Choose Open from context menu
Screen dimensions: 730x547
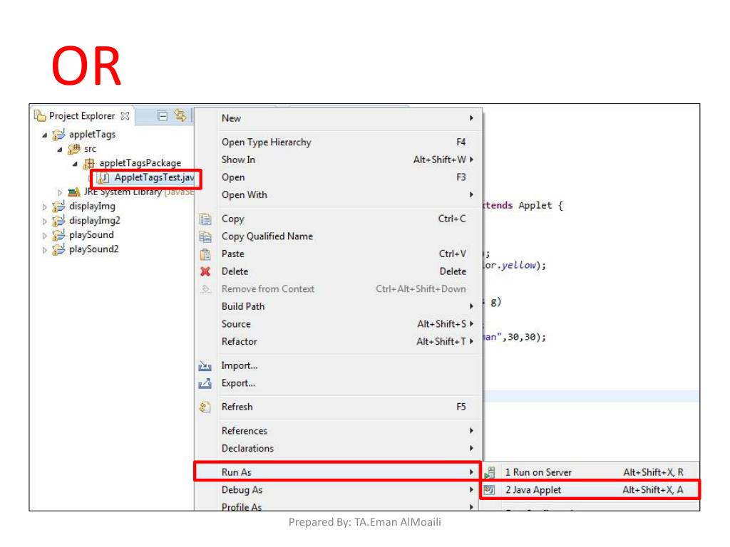[x=339, y=177]
